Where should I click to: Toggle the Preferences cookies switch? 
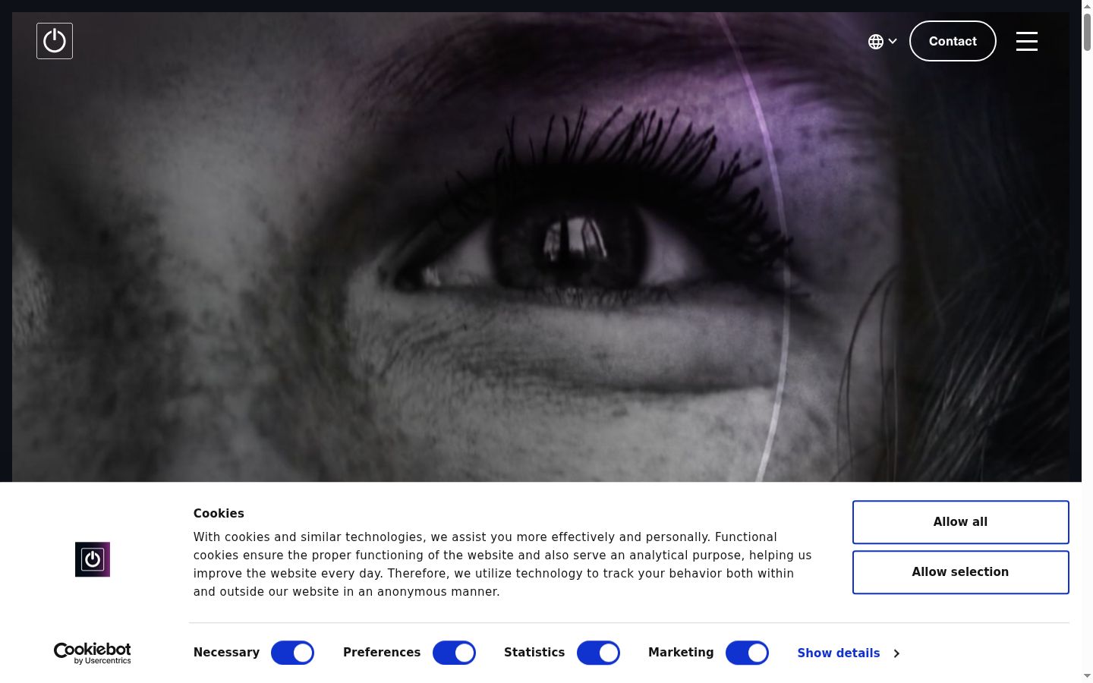(454, 653)
